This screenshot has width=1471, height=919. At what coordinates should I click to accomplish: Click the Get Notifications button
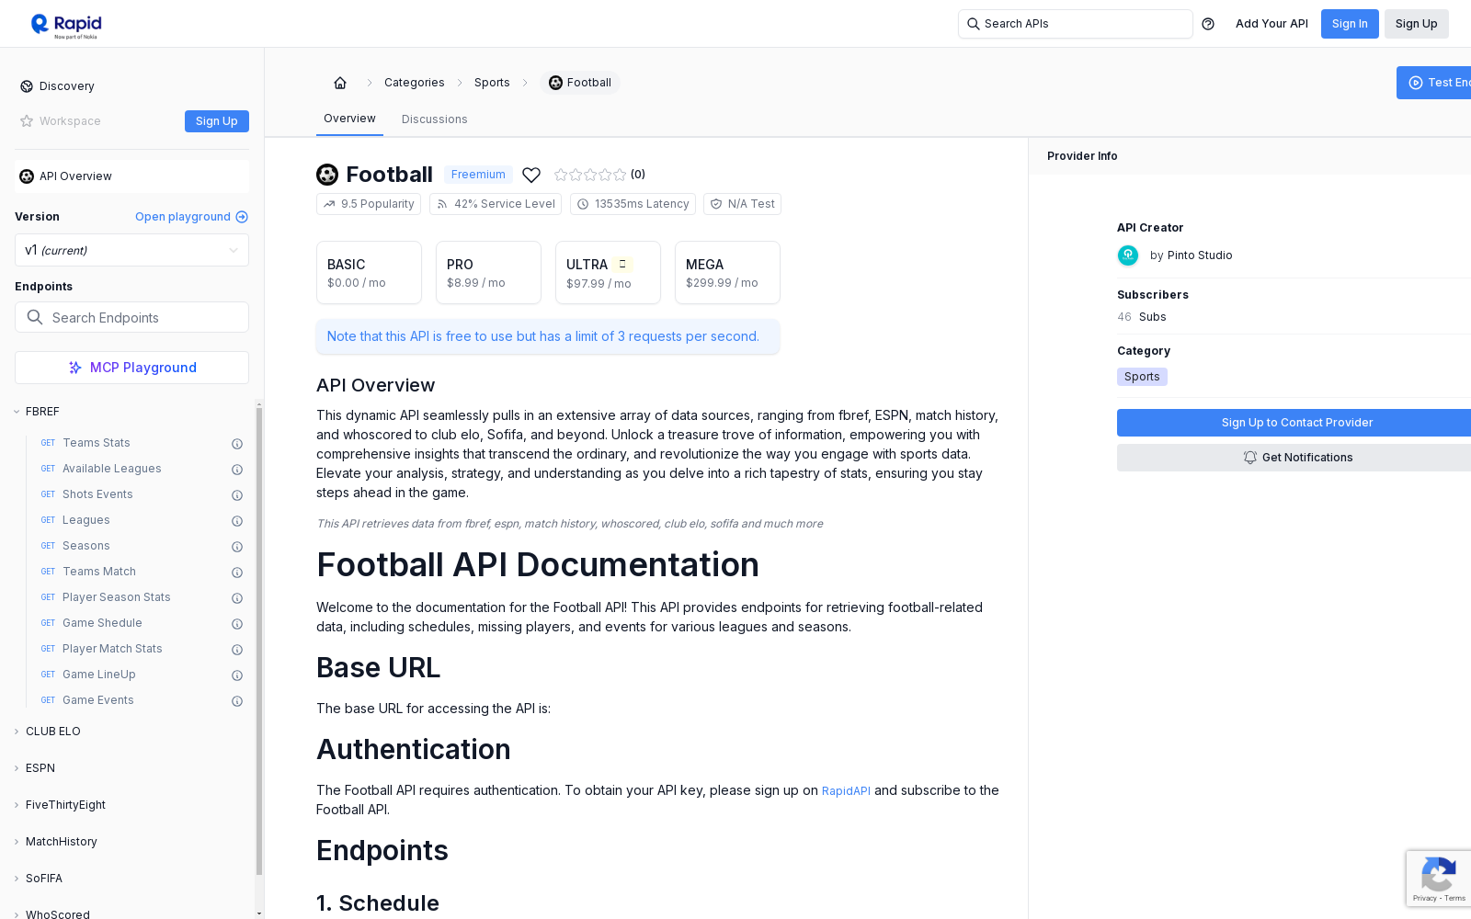tap(1294, 458)
